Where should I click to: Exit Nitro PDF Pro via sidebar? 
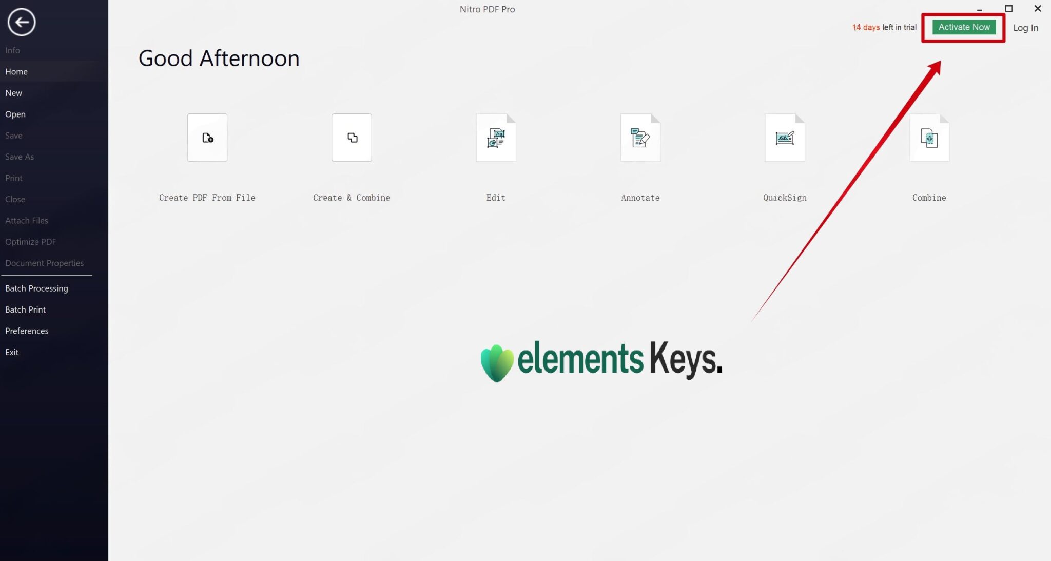pyautogui.click(x=11, y=352)
